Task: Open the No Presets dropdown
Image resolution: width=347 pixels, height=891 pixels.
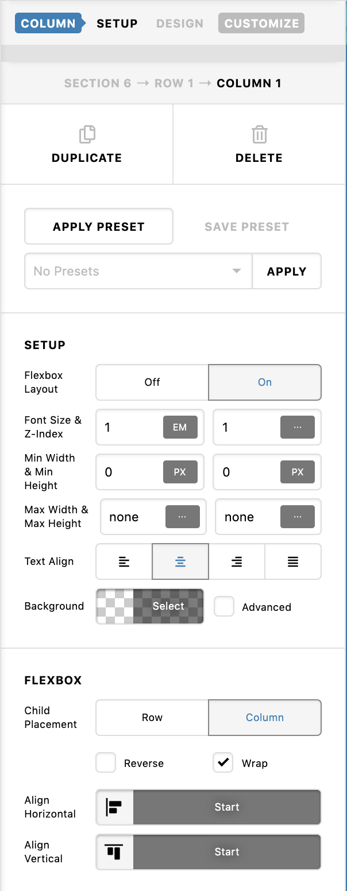Action: pyautogui.click(x=138, y=271)
